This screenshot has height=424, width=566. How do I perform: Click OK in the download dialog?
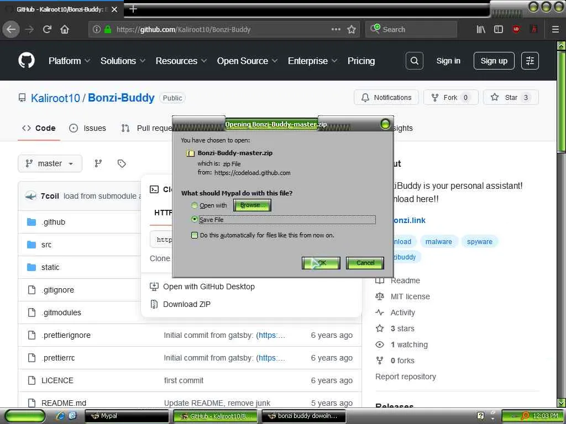pos(321,263)
